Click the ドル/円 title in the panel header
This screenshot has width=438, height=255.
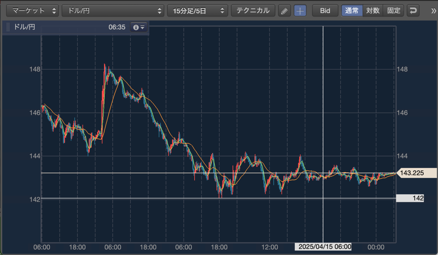pos(24,27)
